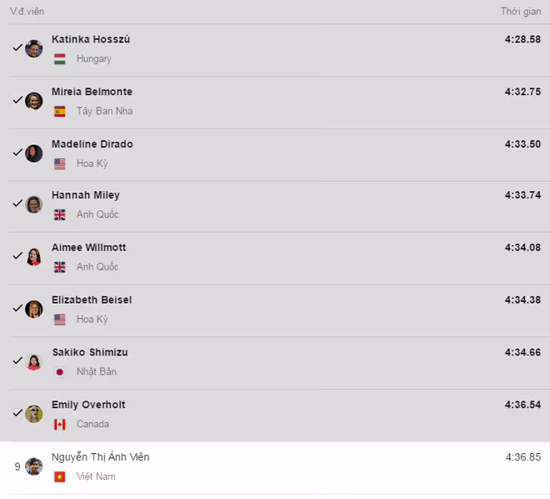Select the Hannah Miley name link

[86, 195]
